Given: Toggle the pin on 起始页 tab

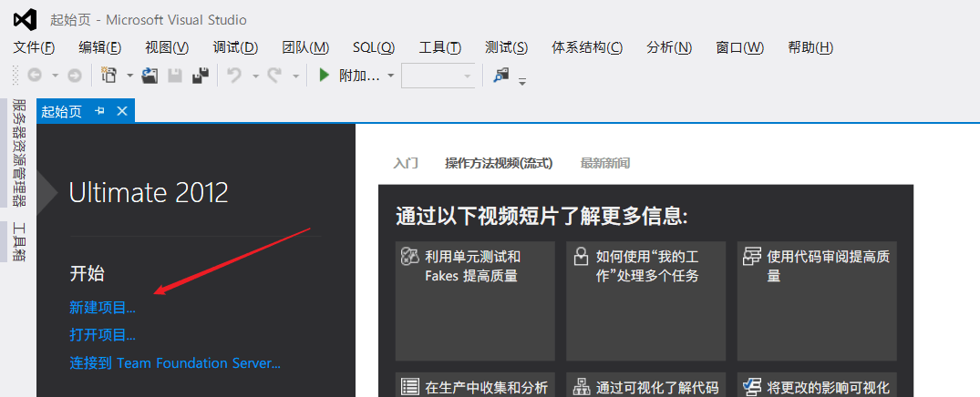Looking at the screenshot, I should (x=100, y=111).
